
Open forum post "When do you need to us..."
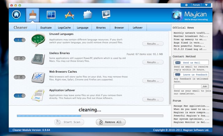191,109
